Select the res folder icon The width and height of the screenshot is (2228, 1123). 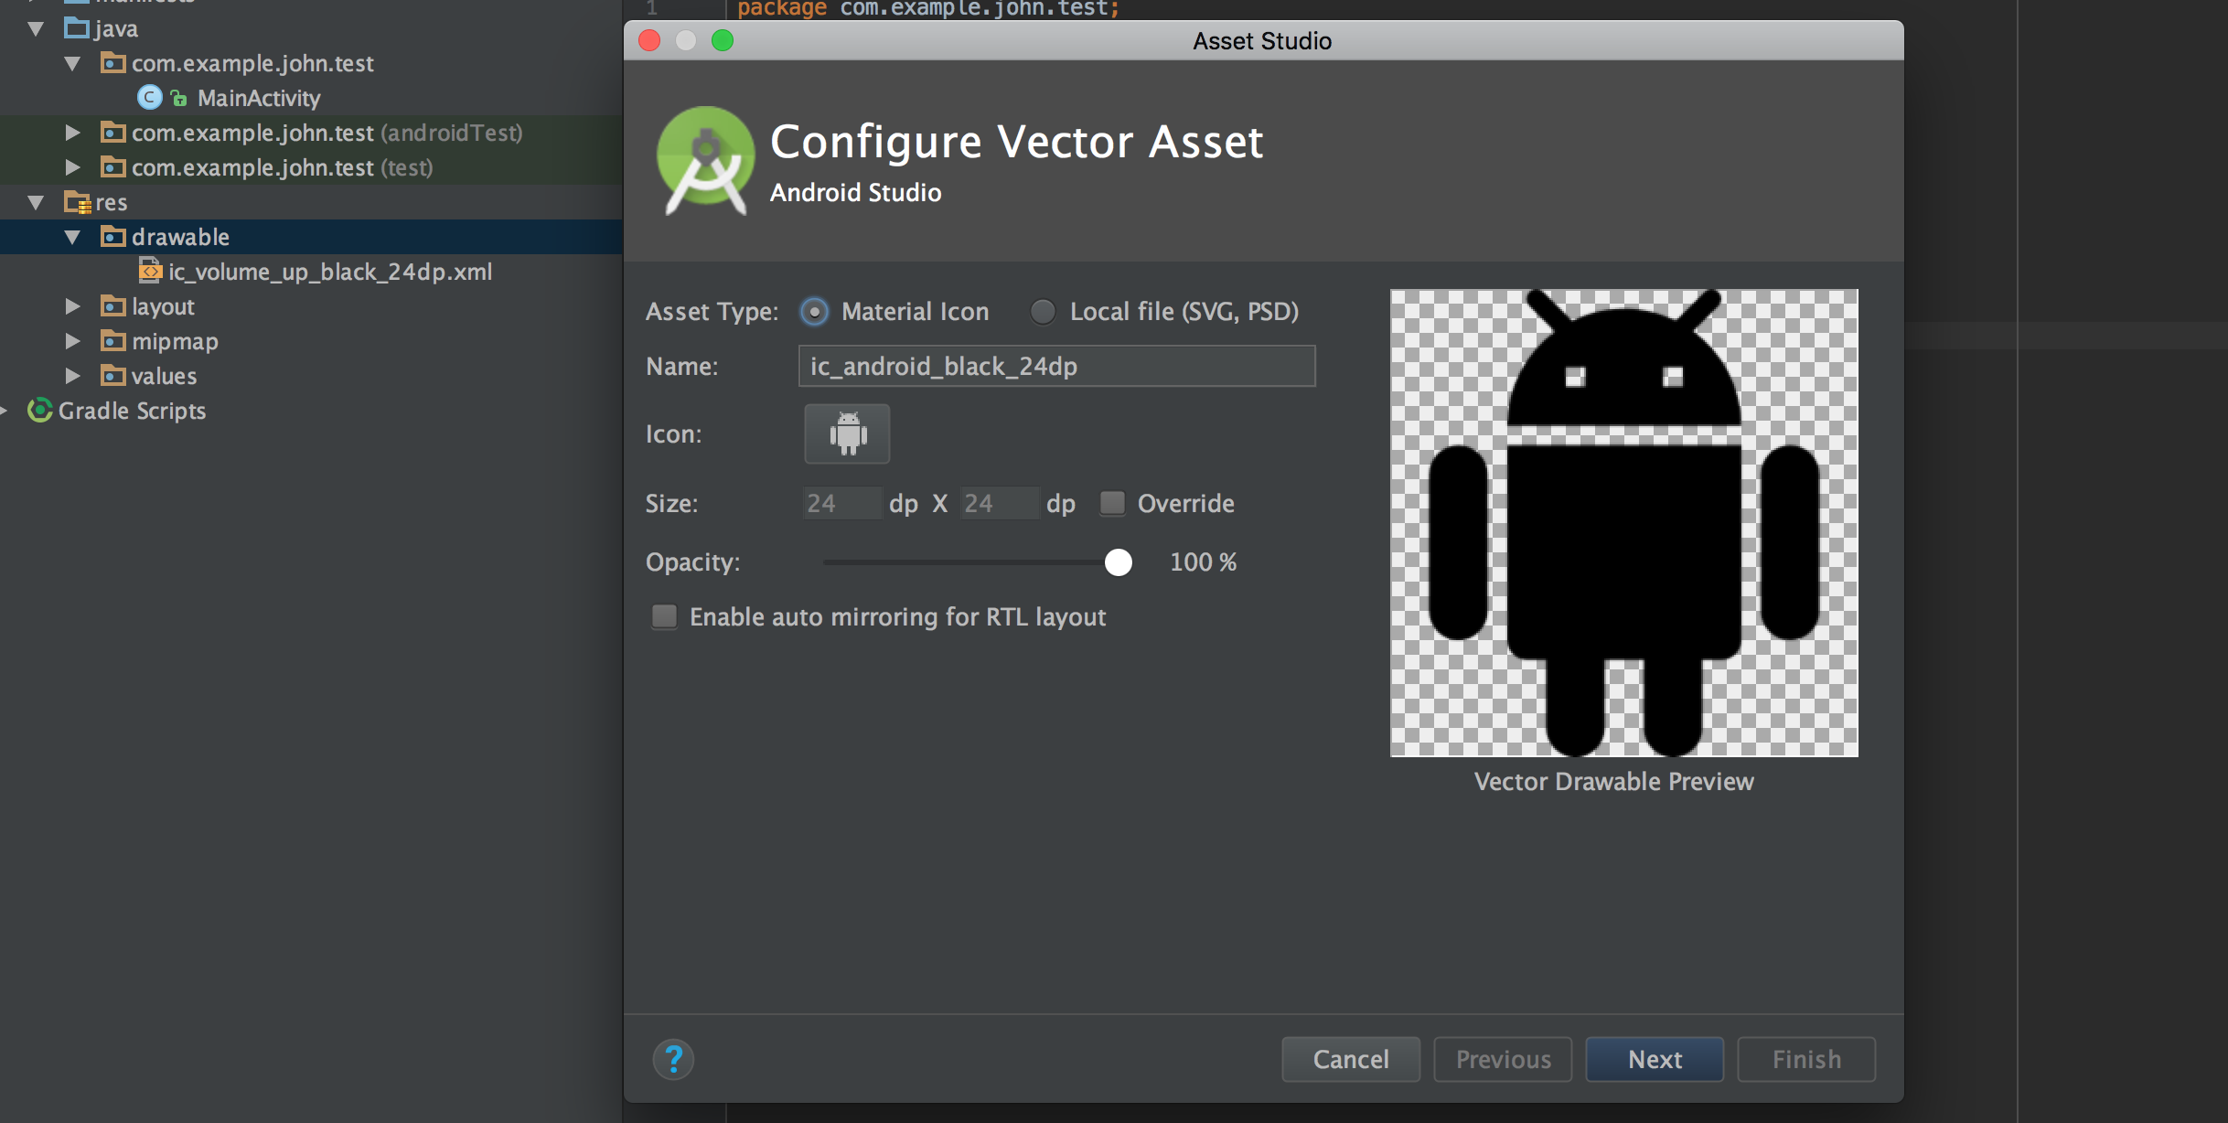pyautogui.click(x=79, y=201)
